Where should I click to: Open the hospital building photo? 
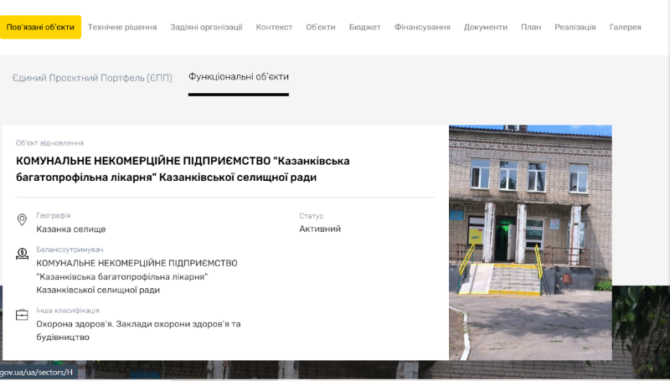tap(530, 242)
